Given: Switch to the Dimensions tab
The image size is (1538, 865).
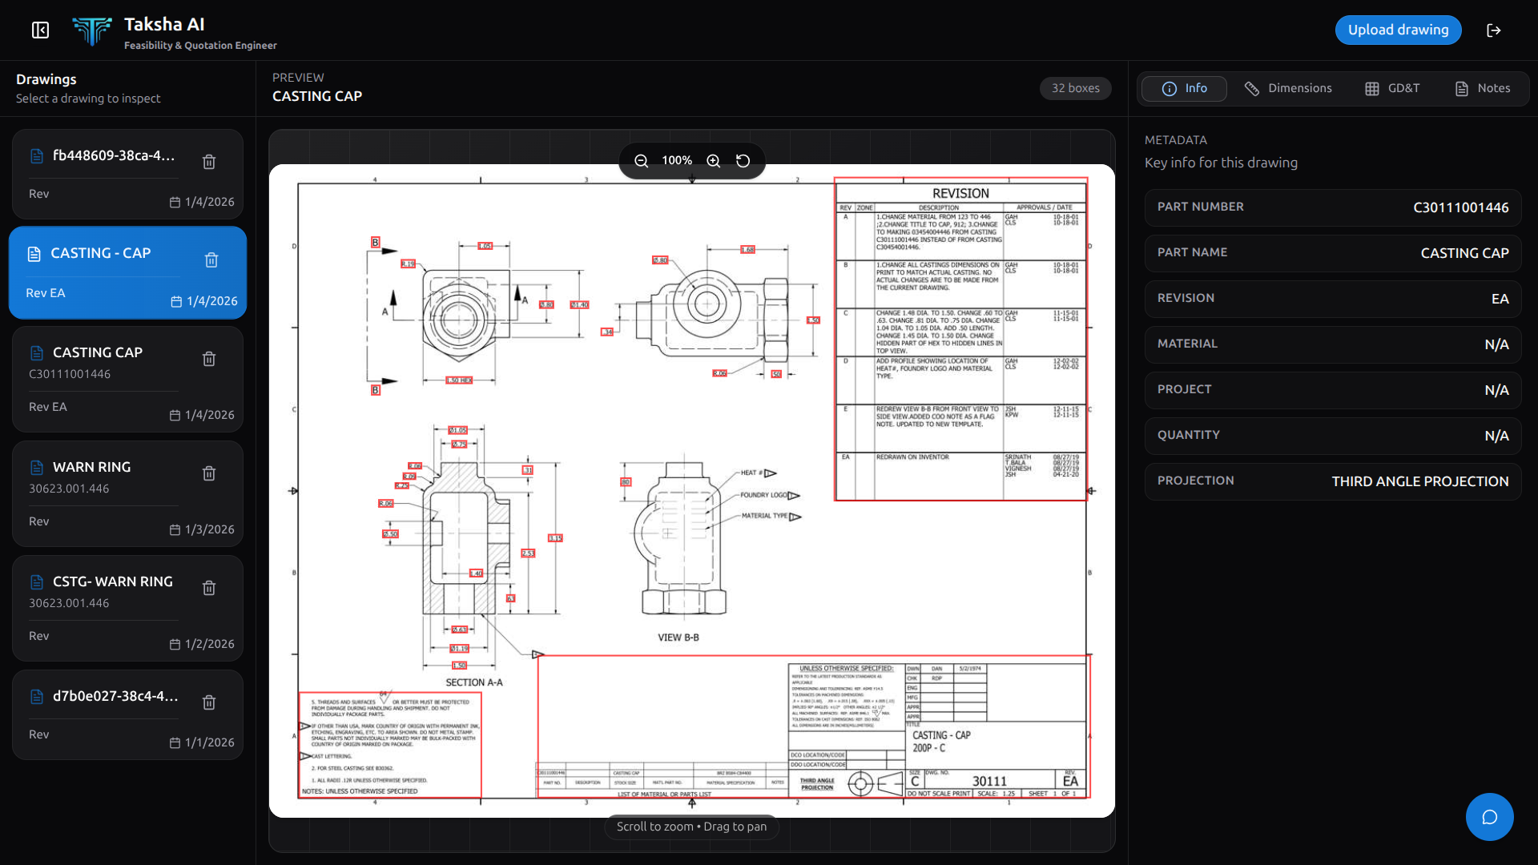Looking at the screenshot, I should tap(1287, 88).
